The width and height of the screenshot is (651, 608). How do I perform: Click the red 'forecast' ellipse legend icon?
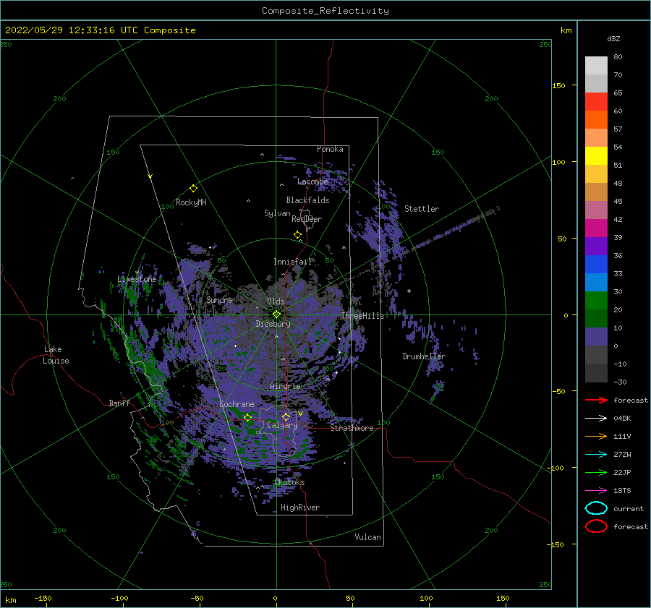point(596,526)
